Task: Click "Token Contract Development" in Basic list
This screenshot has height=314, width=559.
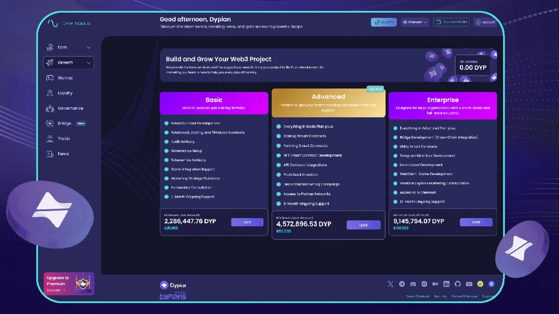Action: pyautogui.click(x=195, y=123)
